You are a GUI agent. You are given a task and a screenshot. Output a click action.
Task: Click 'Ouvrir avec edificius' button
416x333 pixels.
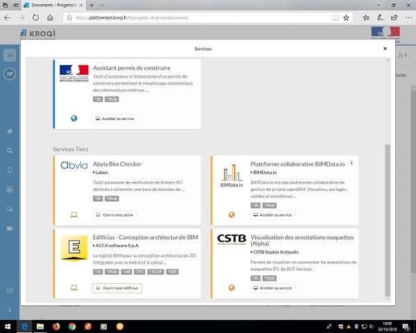[x=117, y=288]
